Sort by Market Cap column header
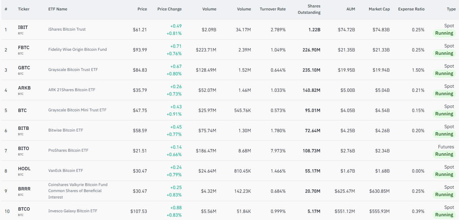459x220 pixels. coord(379,9)
